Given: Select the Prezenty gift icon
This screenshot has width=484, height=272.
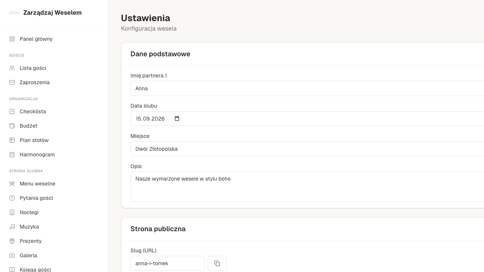Looking at the screenshot, I should [x=12, y=241].
